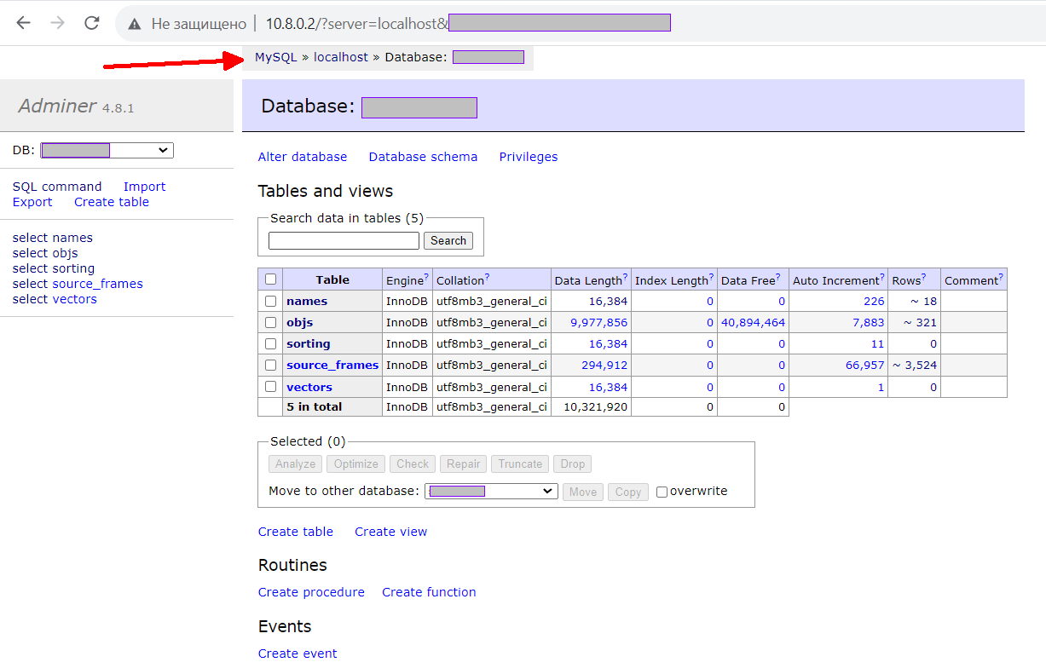Open Database schema link
1046x668 pixels.
(x=423, y=157)
